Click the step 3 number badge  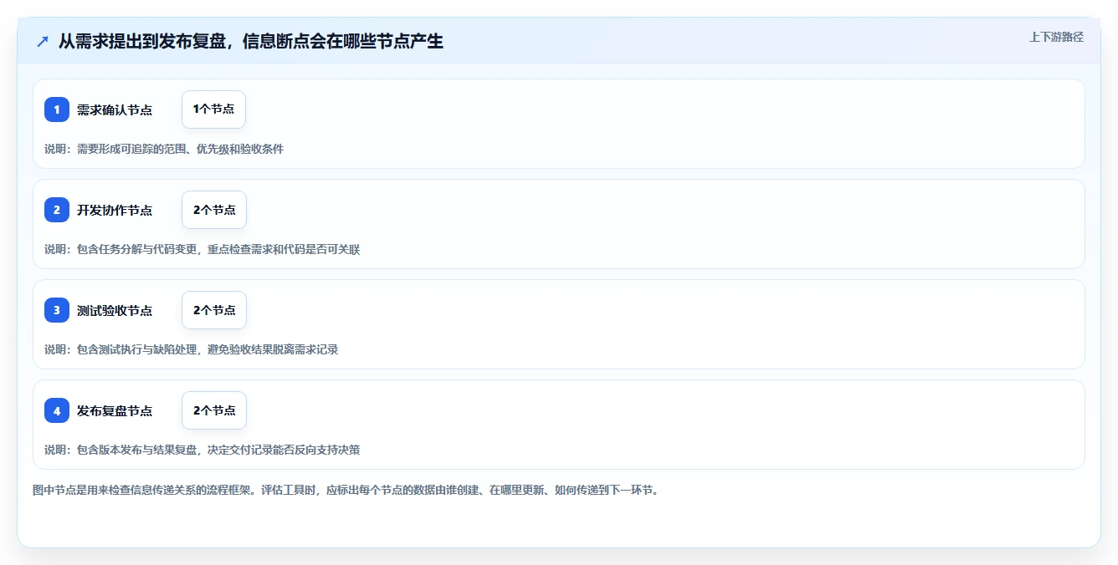(57, 310)
